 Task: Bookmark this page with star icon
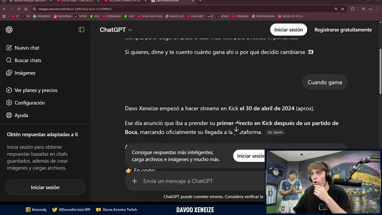click(343, 9)
